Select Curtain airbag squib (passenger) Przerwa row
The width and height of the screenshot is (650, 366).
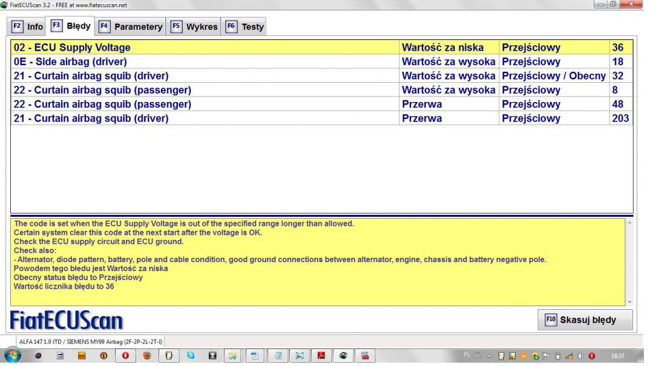[x=322, y=104]
